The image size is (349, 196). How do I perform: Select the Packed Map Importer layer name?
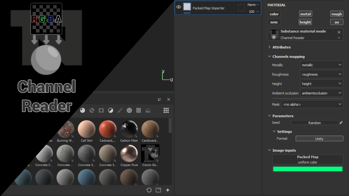pos(209,8)
